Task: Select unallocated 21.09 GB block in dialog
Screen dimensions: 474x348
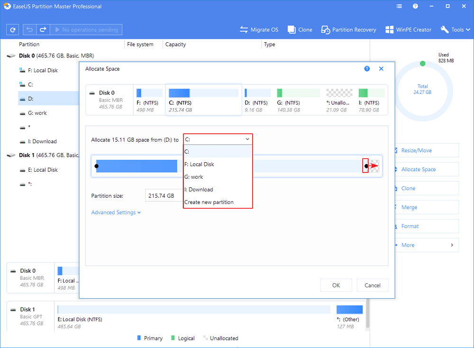Action: pyautogui.click(x=339, y=100)
